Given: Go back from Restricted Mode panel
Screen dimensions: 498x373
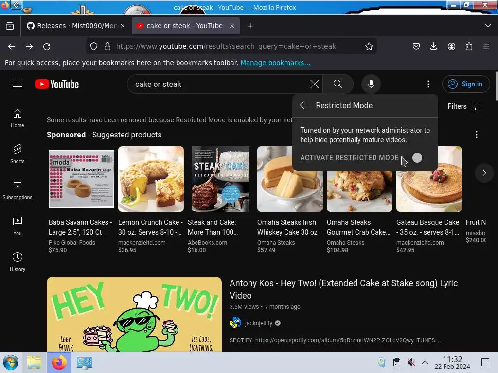Looking at the screenshot, I should [304, 105].
